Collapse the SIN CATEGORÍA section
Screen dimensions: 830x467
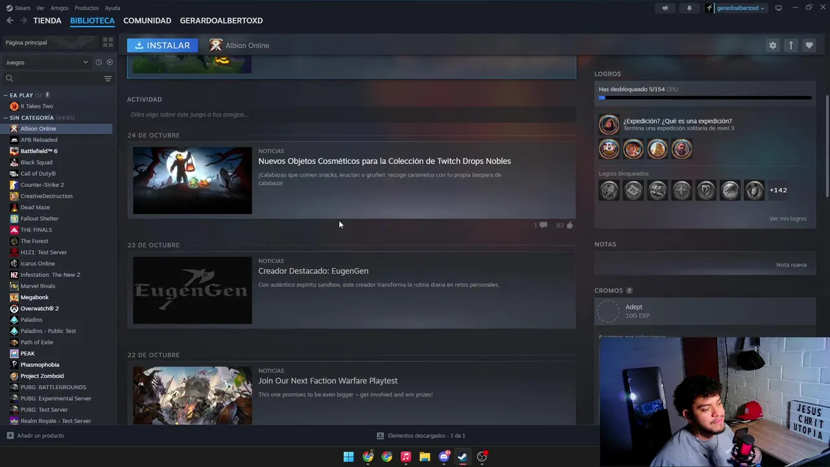(6, 118)
